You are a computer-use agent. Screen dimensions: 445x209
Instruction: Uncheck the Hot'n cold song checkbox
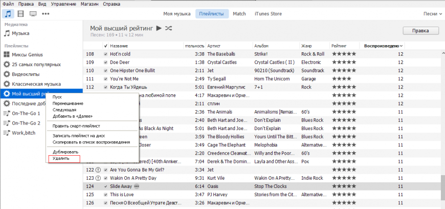[x=105, y=54]
